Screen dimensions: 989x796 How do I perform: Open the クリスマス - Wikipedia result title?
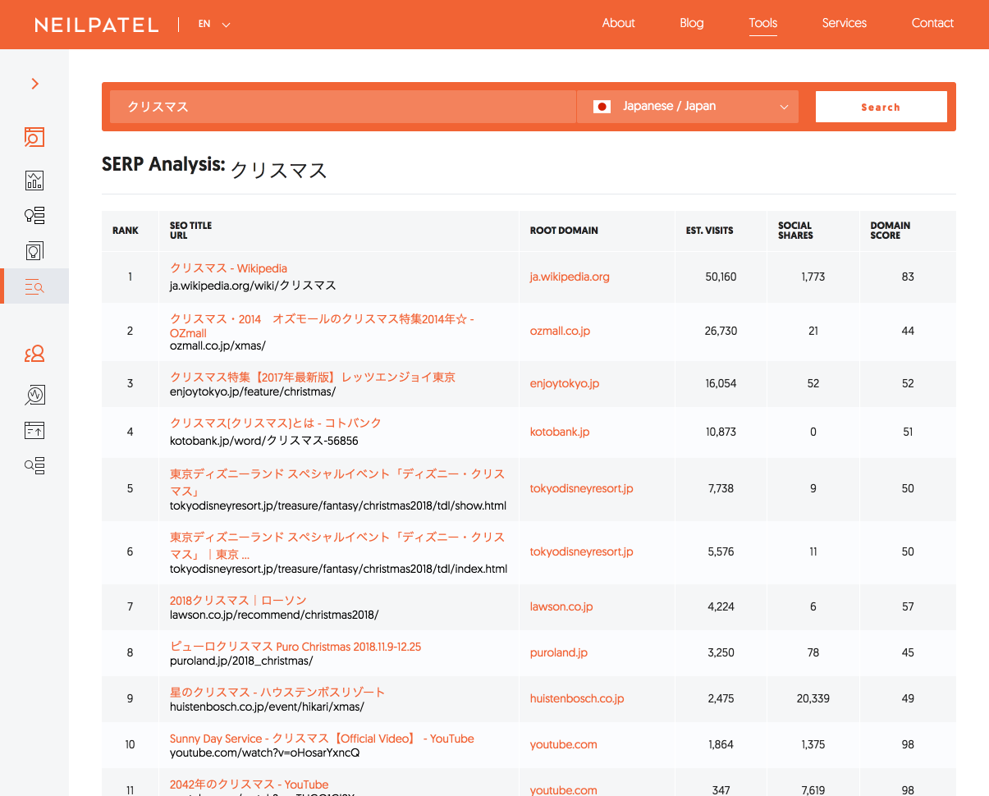tap(229, 268)
